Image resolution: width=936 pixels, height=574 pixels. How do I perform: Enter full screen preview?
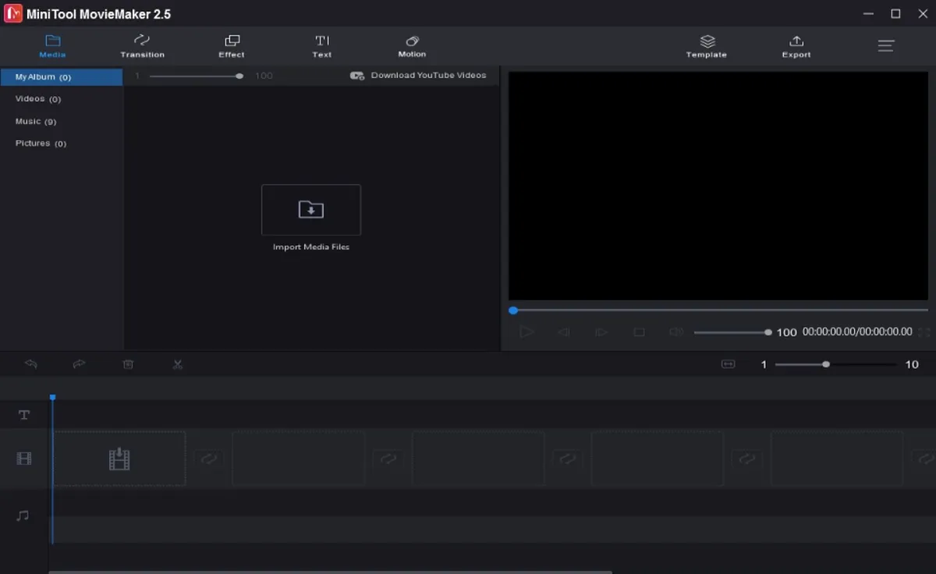[x=924, y=332]
